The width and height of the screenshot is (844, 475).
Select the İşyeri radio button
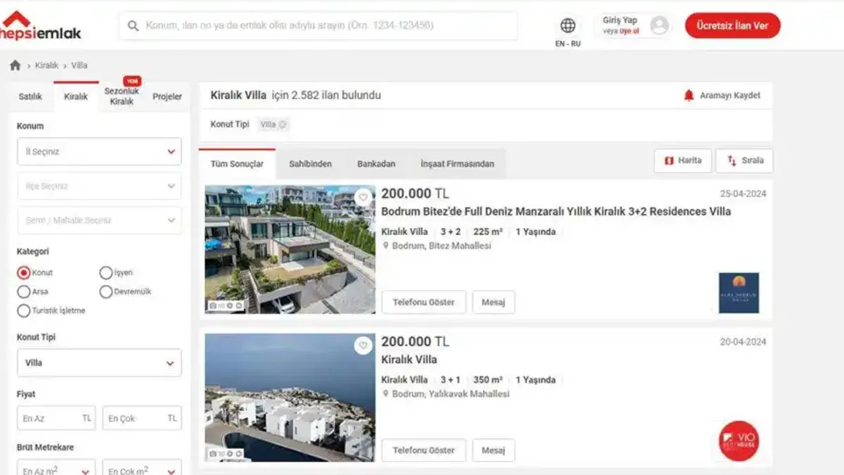(106, 272)
